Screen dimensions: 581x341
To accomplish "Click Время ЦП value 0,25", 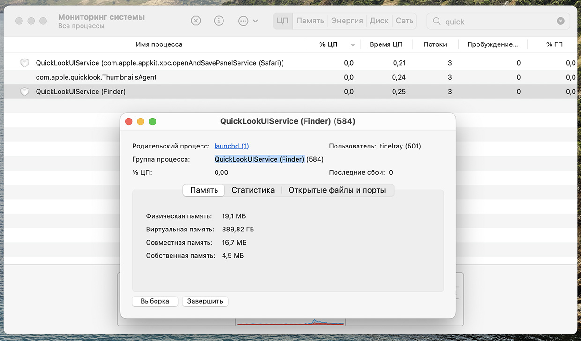I will pos(399,92).
